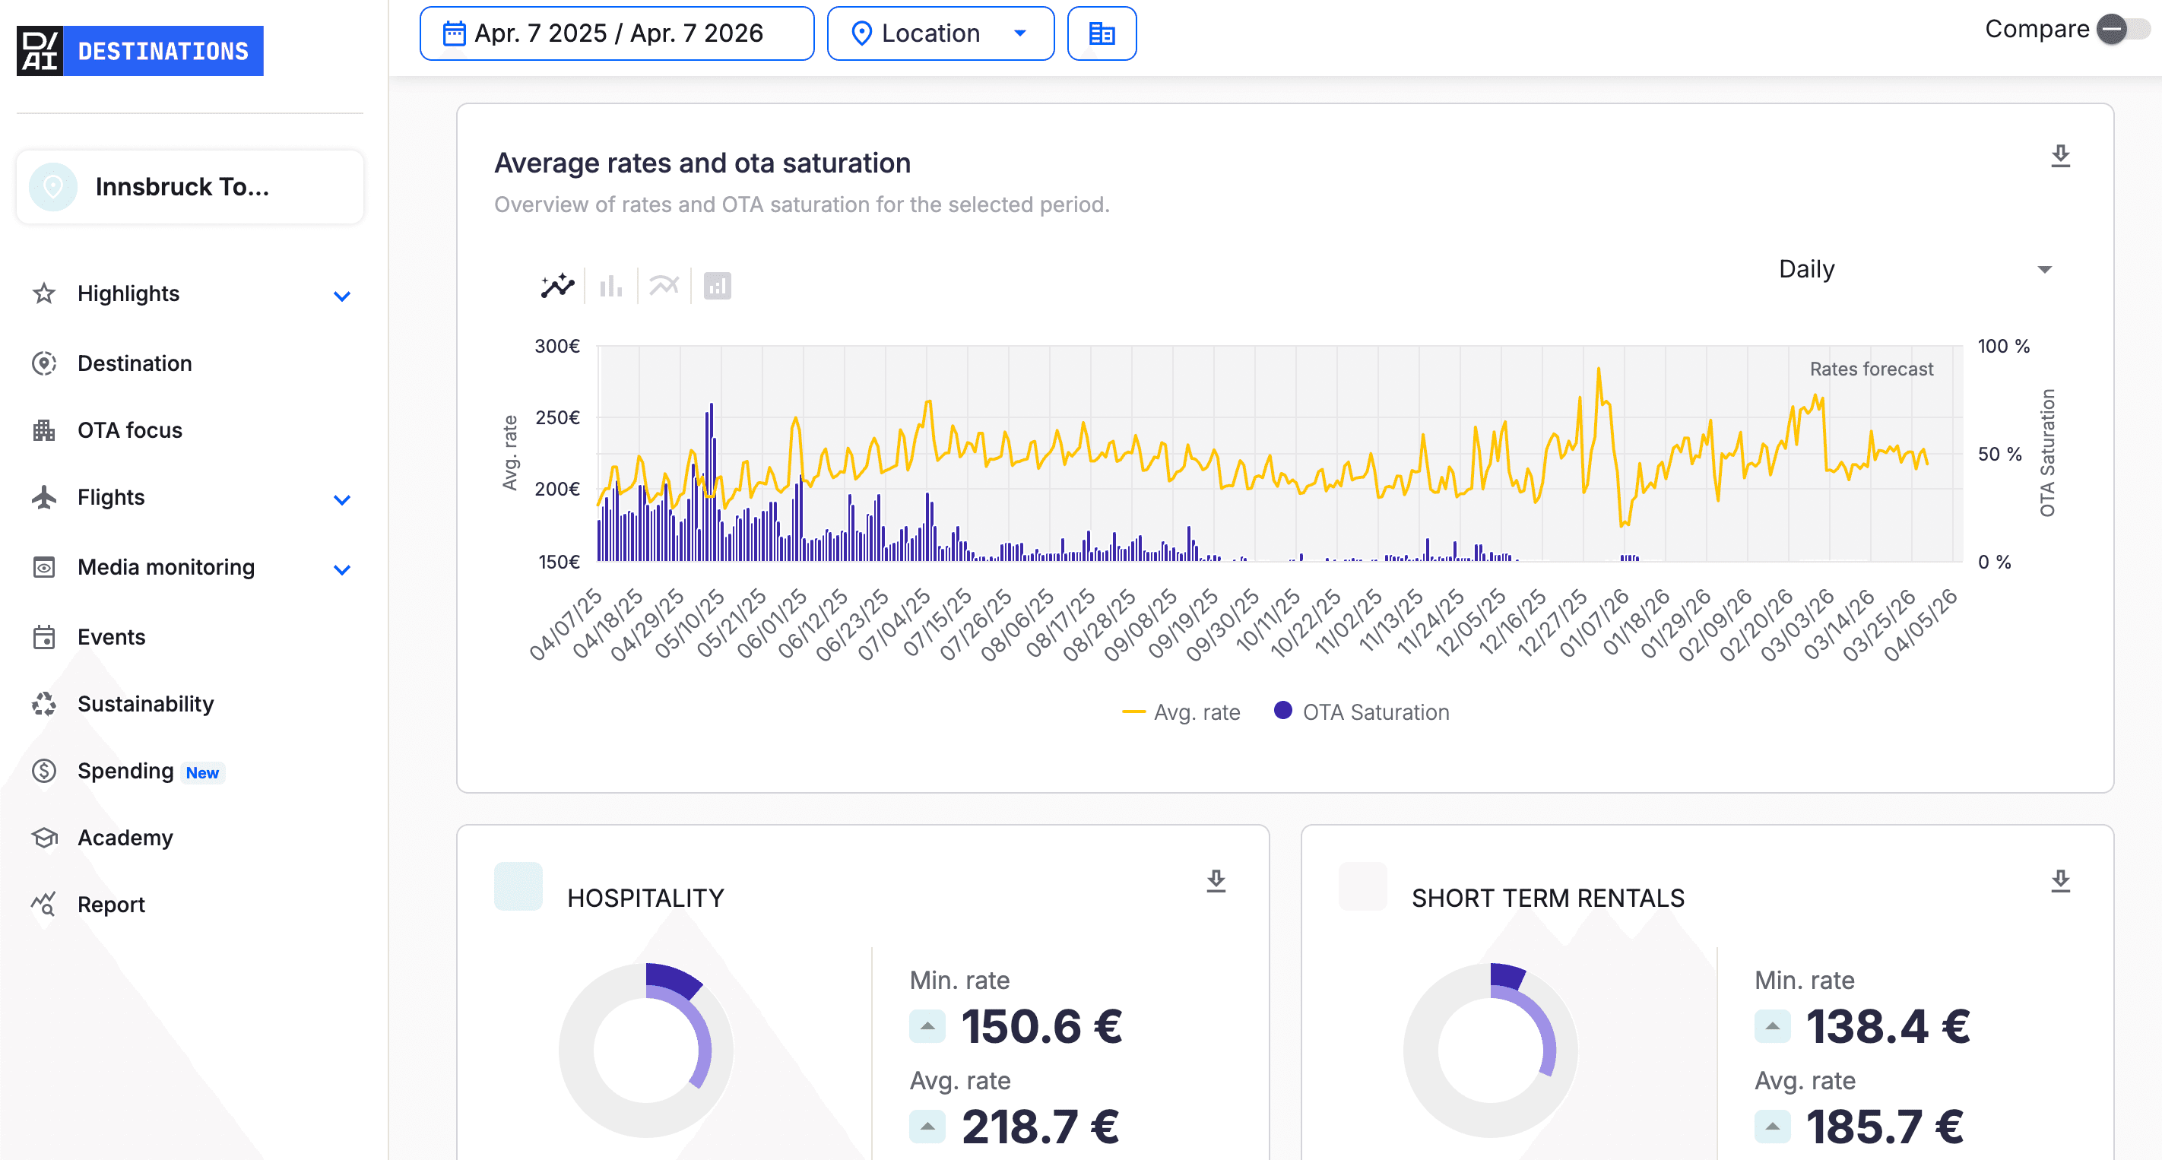
Task: Open the Highlights menu item
Action: coord(192,293)
